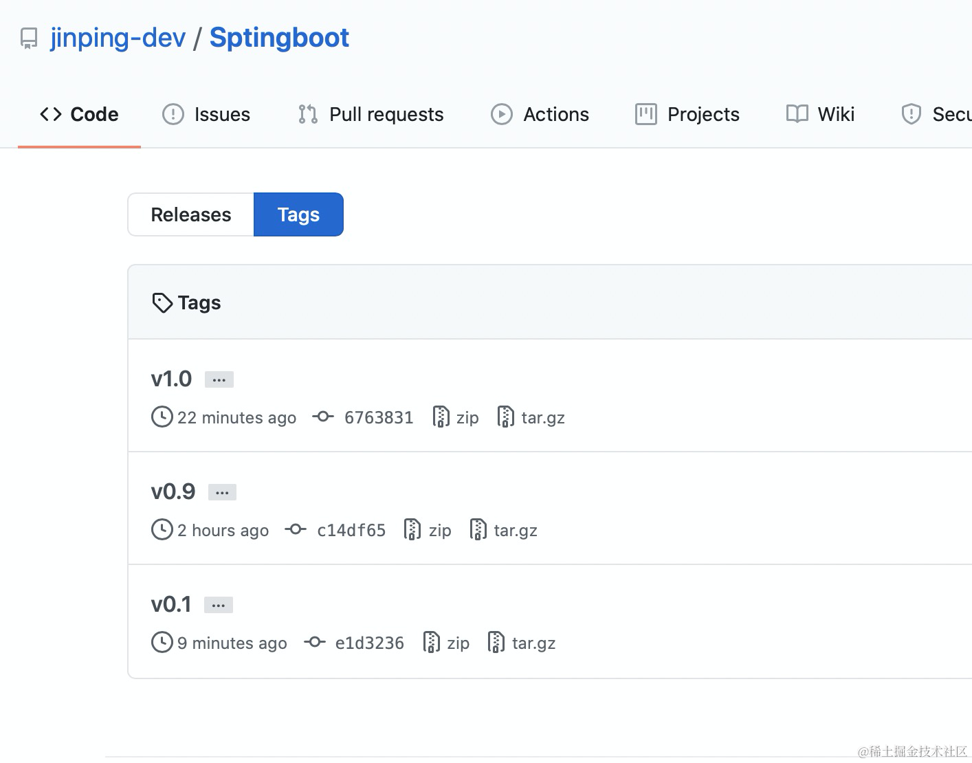This screenshot has width=972, height=763.
Task: Click the clock icon by 2 hours ago
Action: click(162, 529)
